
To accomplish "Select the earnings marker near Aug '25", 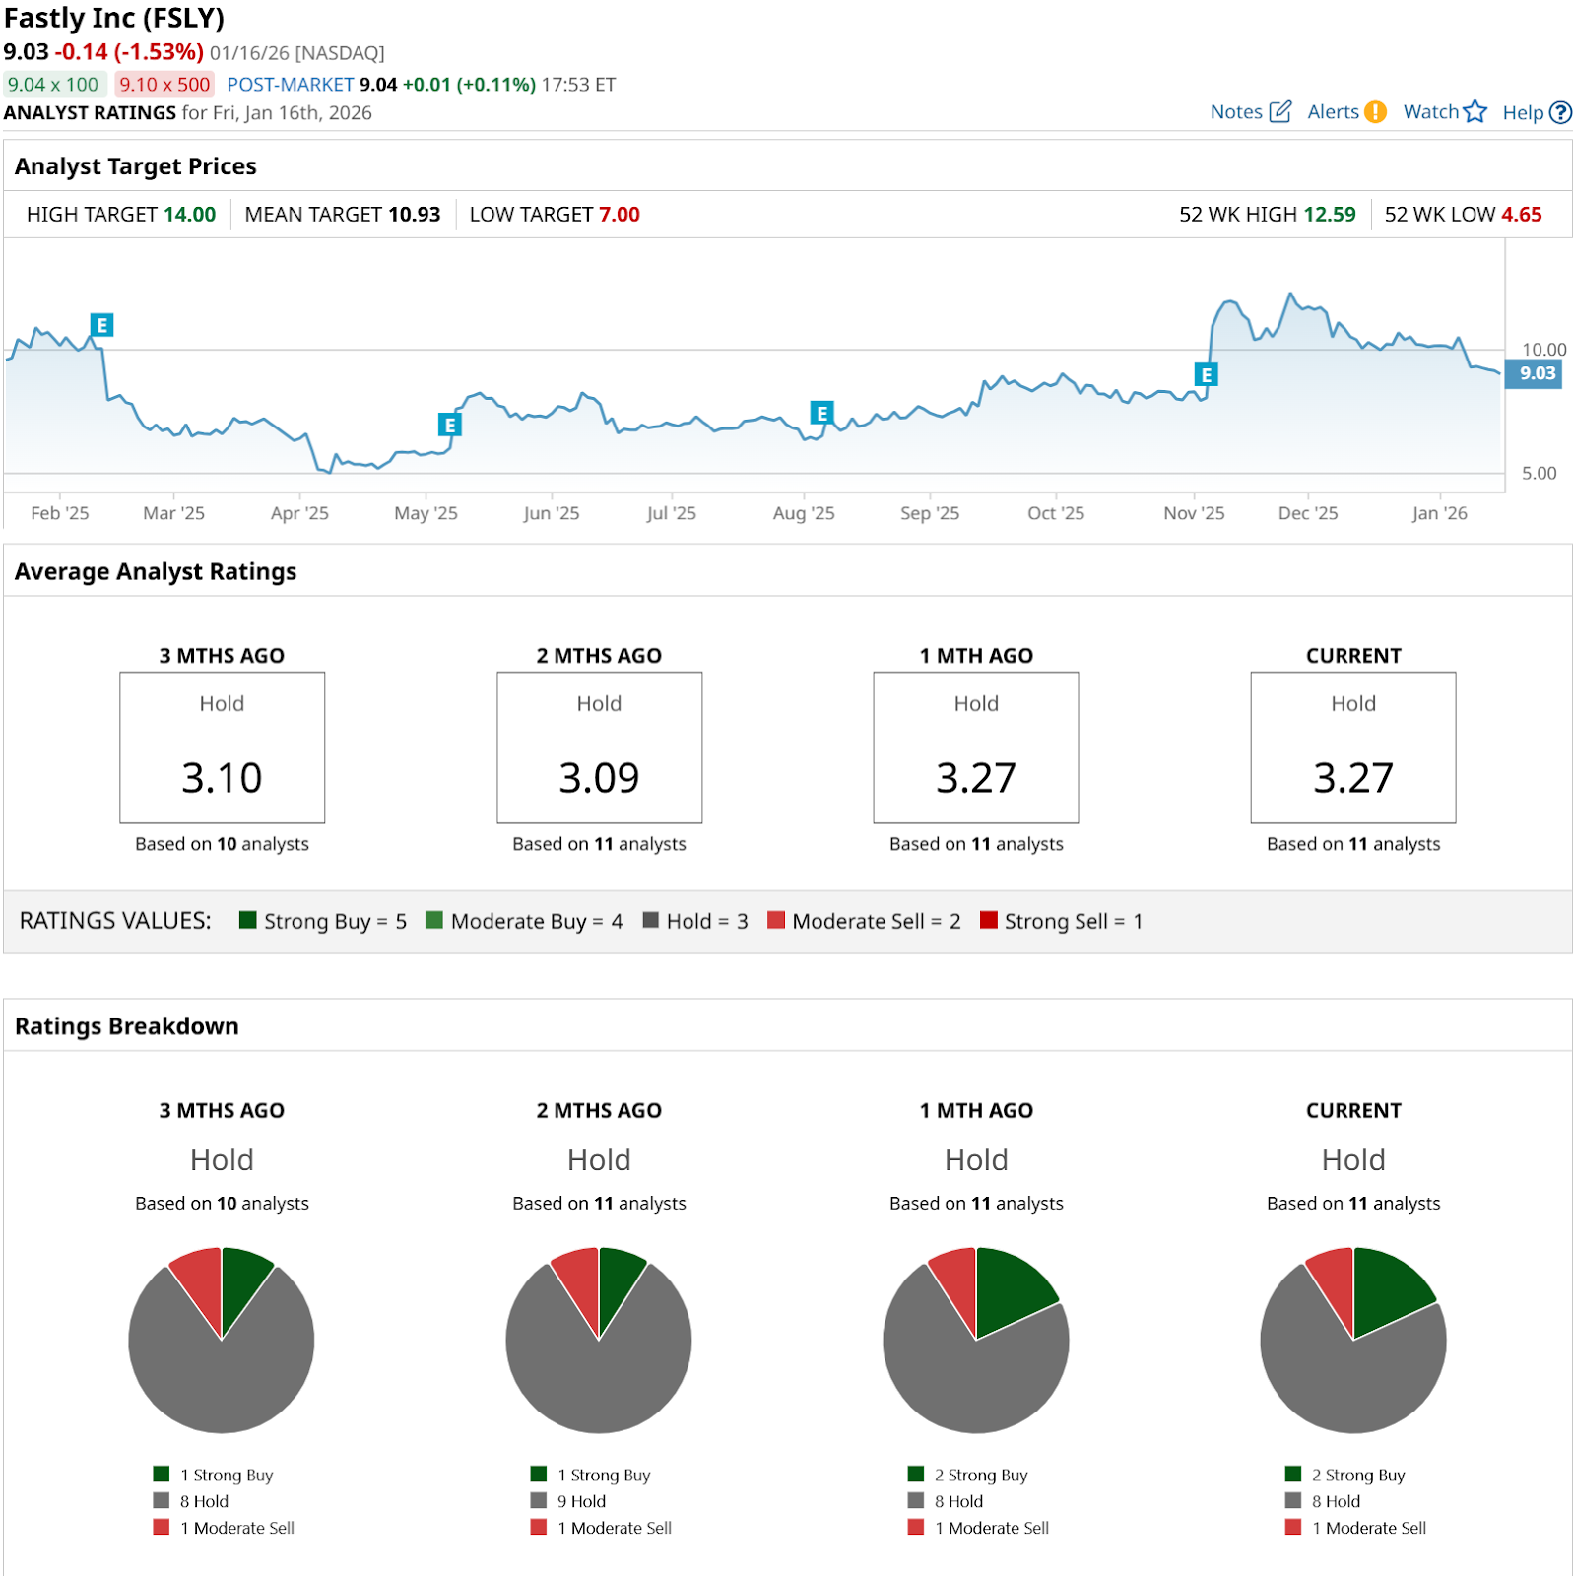I will [821, 413].
